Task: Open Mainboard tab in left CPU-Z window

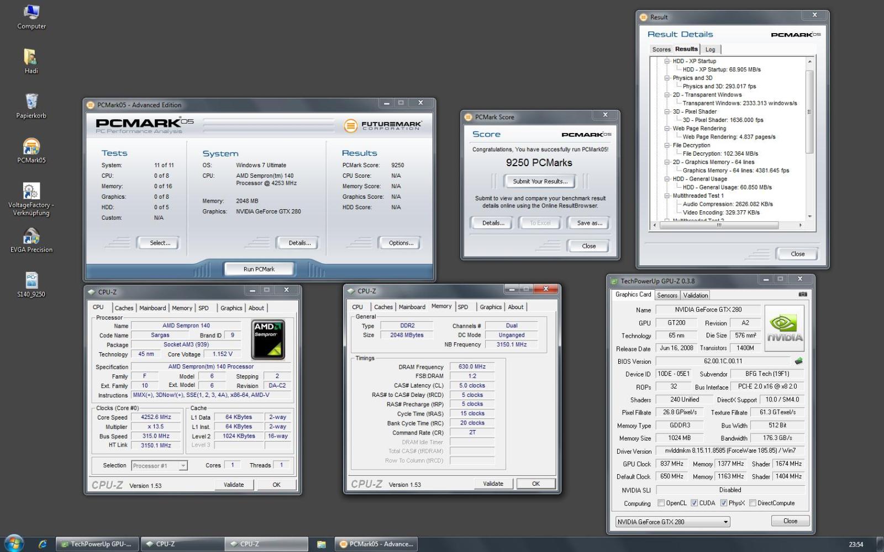Action: [152, 308]
